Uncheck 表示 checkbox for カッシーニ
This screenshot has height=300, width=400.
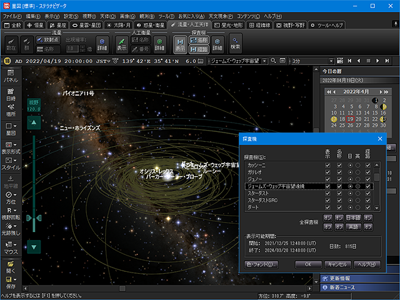click(x=327, y=164)
